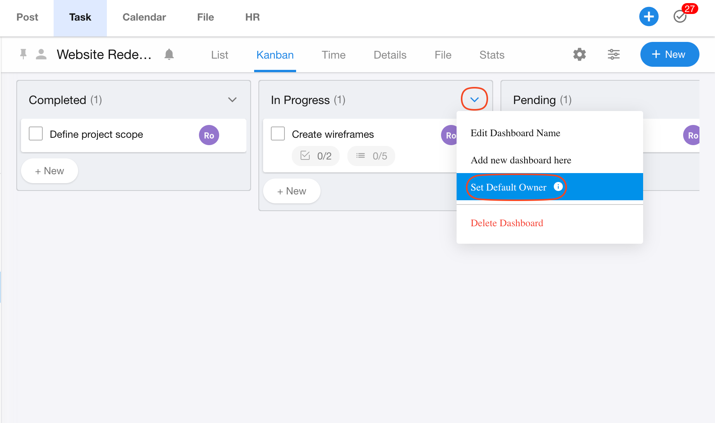Screen dimensions: 715x423
Task: Open project settings gear icon
Action: [x=579, y=54]
